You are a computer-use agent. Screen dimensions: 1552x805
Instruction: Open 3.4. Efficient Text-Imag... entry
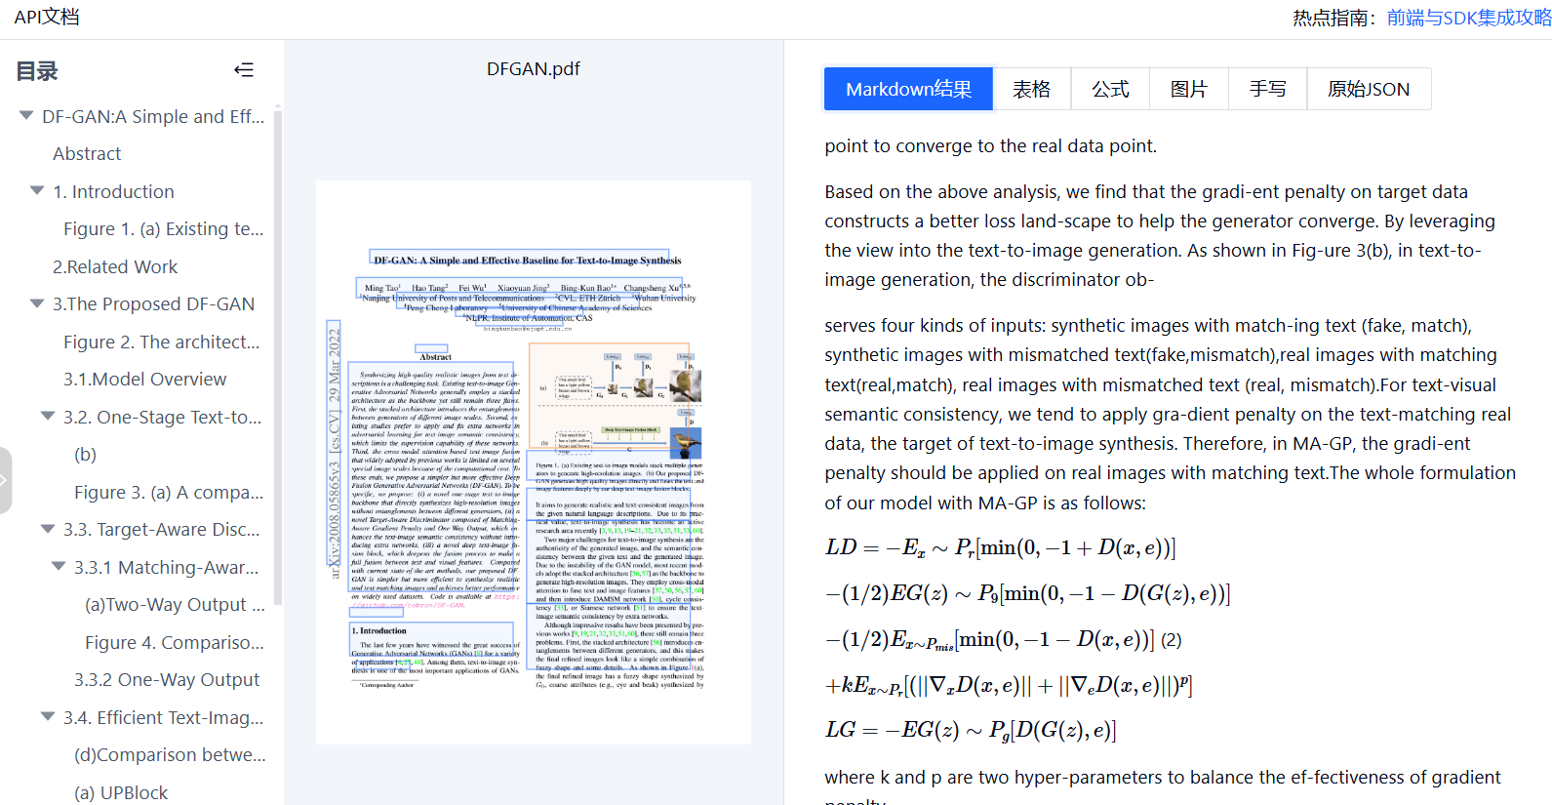coord(164,717)
